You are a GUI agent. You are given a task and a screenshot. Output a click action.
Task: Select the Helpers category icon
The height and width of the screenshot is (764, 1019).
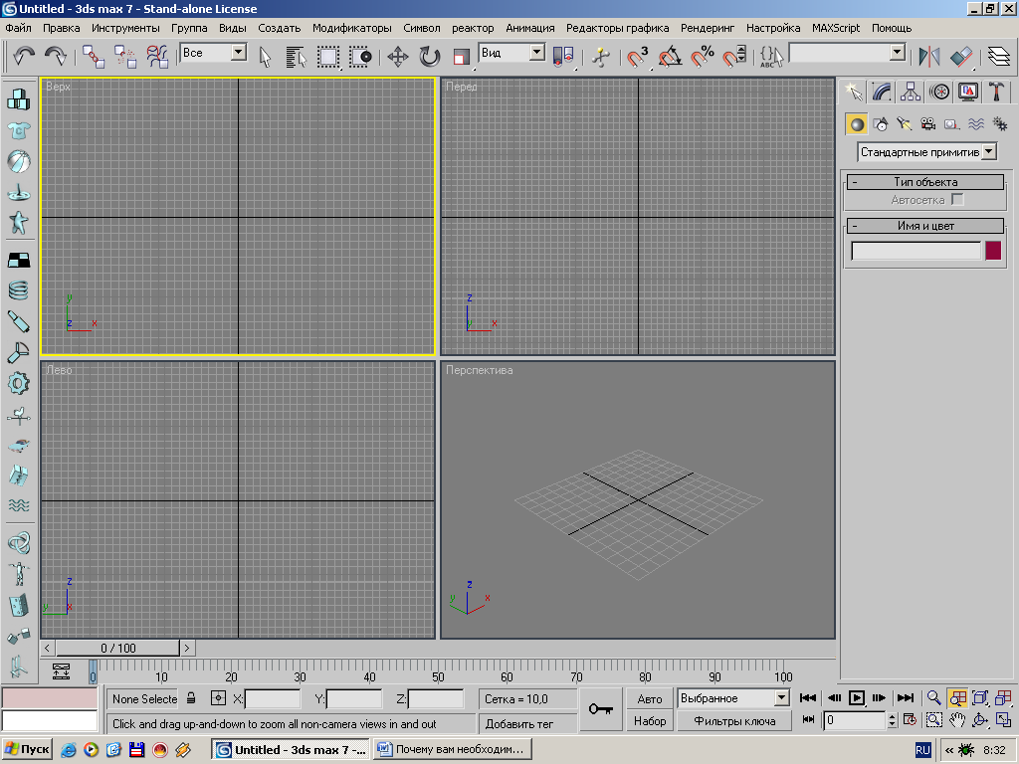point(951,124)
